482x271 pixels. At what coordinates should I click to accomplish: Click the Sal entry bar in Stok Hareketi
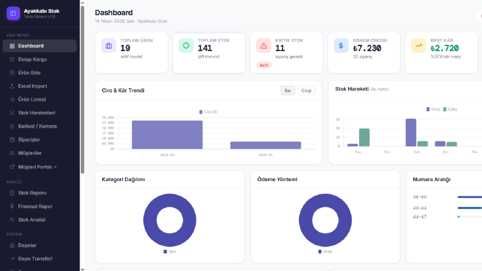(411, 132)
